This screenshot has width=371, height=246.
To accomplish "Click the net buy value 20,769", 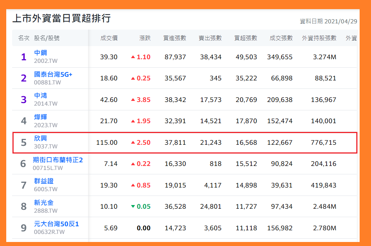I will [x=246, y=100].
